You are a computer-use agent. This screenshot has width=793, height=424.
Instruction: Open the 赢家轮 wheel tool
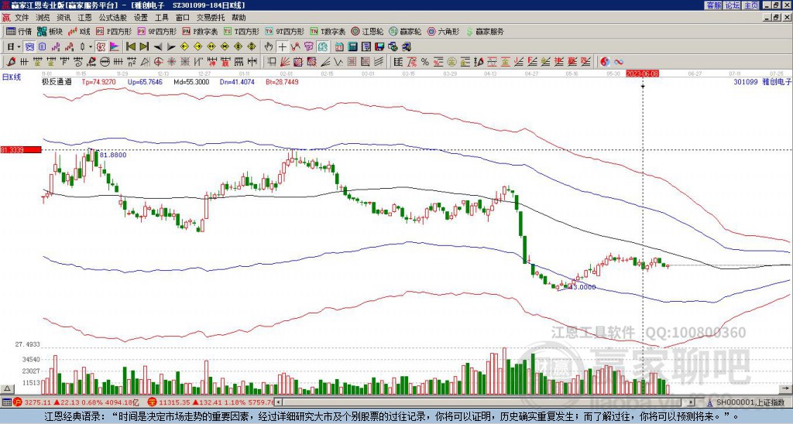tap(405, 31)
